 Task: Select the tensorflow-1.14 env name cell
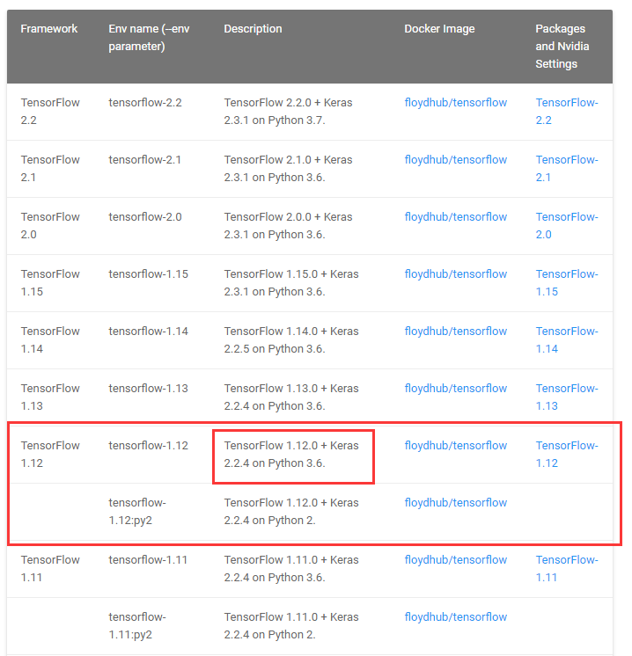tap(148, 332)
